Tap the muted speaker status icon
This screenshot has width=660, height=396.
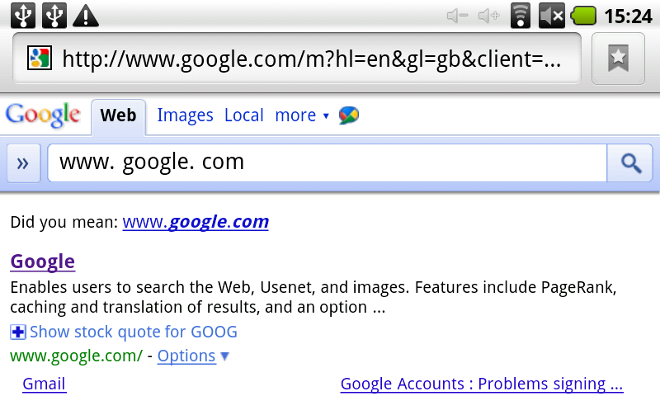coord(551,16)
